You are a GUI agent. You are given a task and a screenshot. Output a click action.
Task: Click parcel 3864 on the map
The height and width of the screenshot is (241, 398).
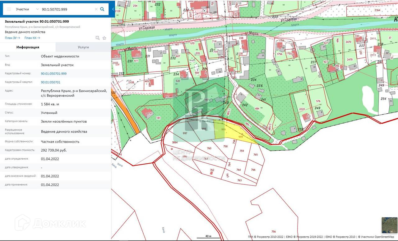[175, 142]
